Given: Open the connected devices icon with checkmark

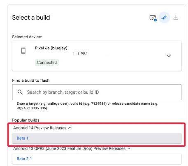Looking at the screenshot, I should (x=153, y=18).
